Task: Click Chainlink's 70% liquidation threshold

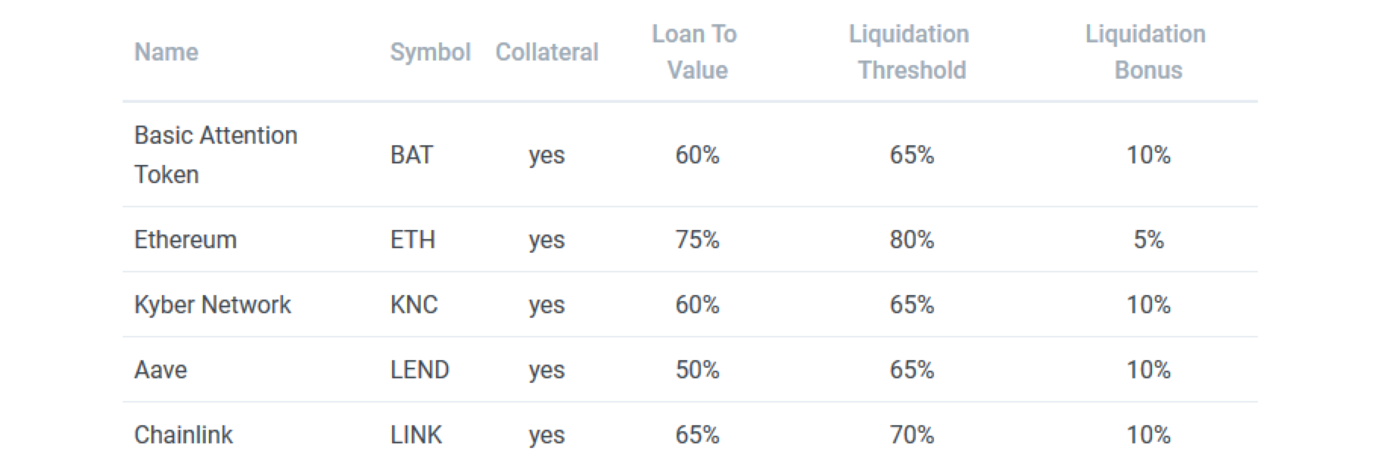Action: [x=911, y=435]
